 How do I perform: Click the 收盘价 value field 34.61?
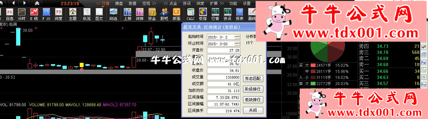pyautogui.click(x=223, y=71)
